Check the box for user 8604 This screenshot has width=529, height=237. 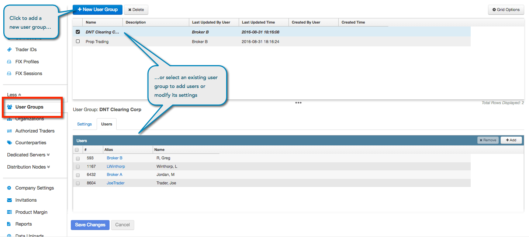pyautogui.click(x=78, y=183)
